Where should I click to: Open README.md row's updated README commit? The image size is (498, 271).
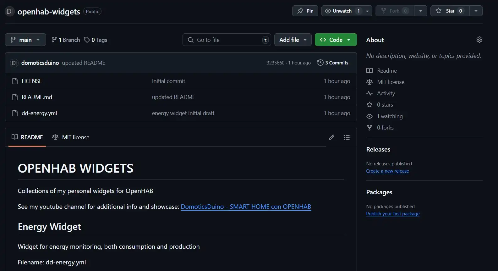coord(173,97)
